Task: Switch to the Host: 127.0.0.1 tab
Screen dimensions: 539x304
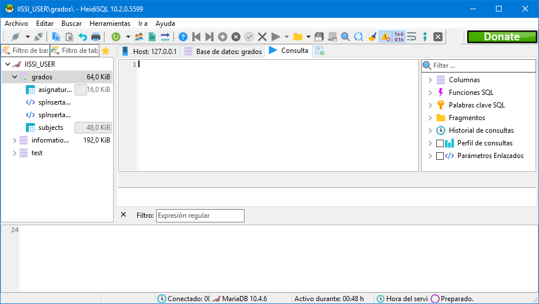Action: click(149, 51)
